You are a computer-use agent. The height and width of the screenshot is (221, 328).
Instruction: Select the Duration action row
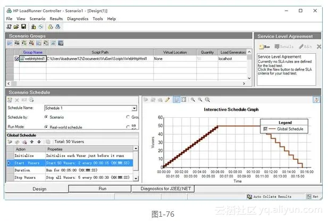[70, 170]
